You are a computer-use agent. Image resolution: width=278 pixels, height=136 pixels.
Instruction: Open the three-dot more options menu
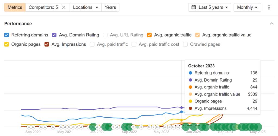coord(269,7)
